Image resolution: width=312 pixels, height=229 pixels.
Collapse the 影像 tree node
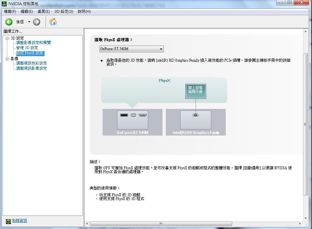[7, 59]
